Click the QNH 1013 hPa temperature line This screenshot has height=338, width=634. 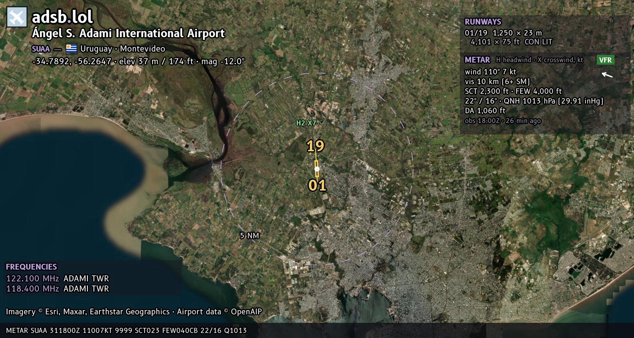point(534,101)
